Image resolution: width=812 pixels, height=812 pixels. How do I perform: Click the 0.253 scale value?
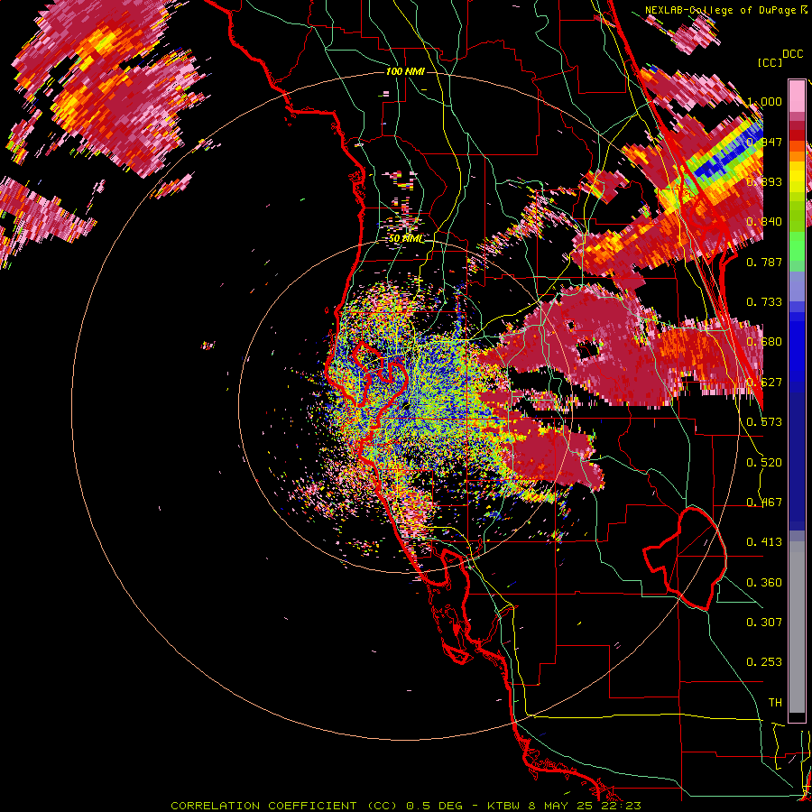point(764,662)
